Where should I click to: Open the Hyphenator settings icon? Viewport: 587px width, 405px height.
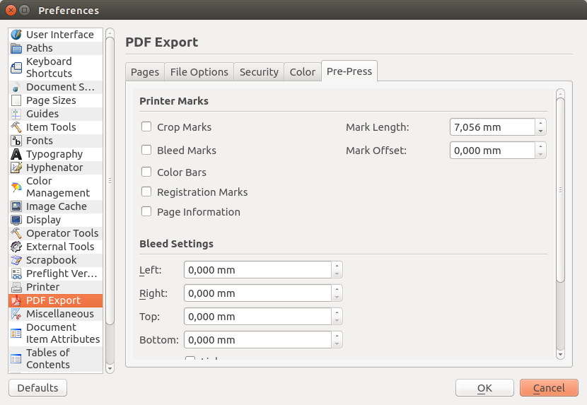point(16,168)
